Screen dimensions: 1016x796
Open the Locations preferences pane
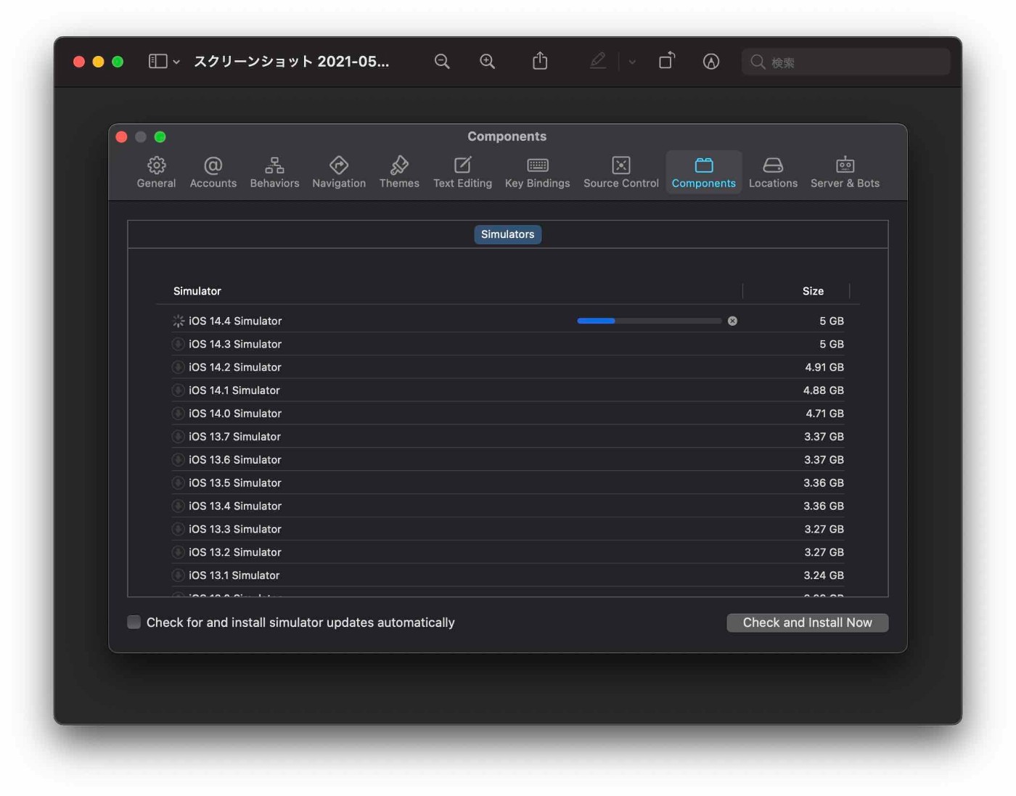click(x=773, y=173)
